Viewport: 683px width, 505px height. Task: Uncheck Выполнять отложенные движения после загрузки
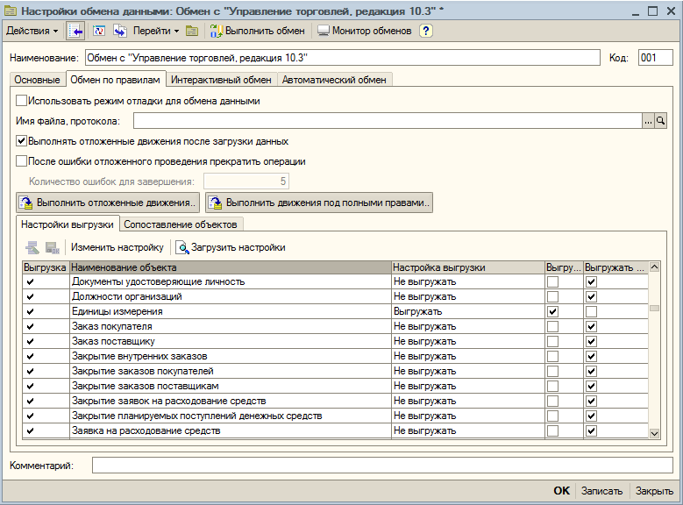coord(22,140)
